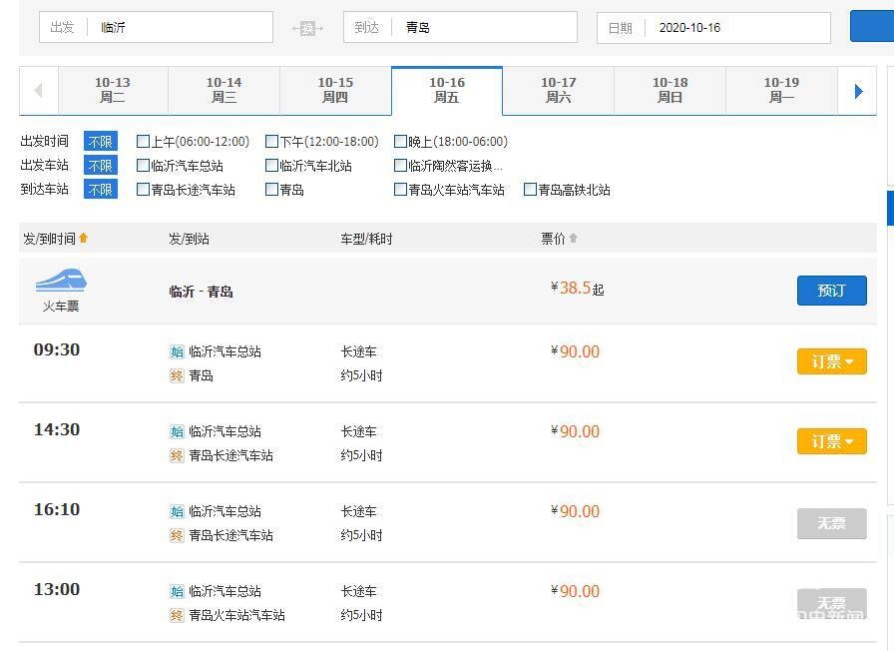Click previous dates left arrow
The height and width of the screenshot is (651, 894).
[x=38, y=91]
